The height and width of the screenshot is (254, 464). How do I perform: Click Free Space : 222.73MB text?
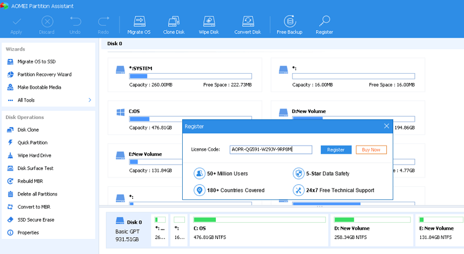click(227, 85)
